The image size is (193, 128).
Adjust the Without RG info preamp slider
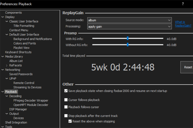[x=128, y=44]
